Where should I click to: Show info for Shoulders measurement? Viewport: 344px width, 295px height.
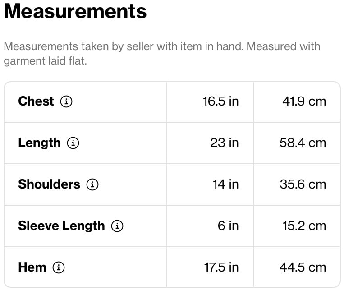click(x=92, y=184)
